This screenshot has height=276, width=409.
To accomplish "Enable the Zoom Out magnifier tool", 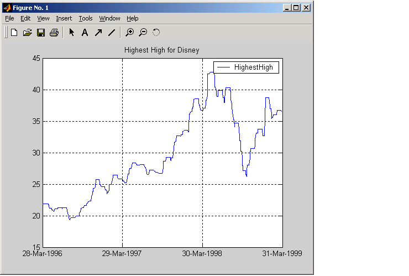I will point(143,33).
